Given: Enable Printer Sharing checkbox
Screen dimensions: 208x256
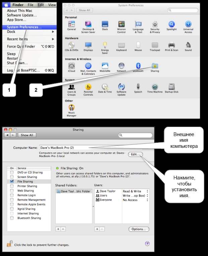Looking at the screenshot, I should click(12, 186).
